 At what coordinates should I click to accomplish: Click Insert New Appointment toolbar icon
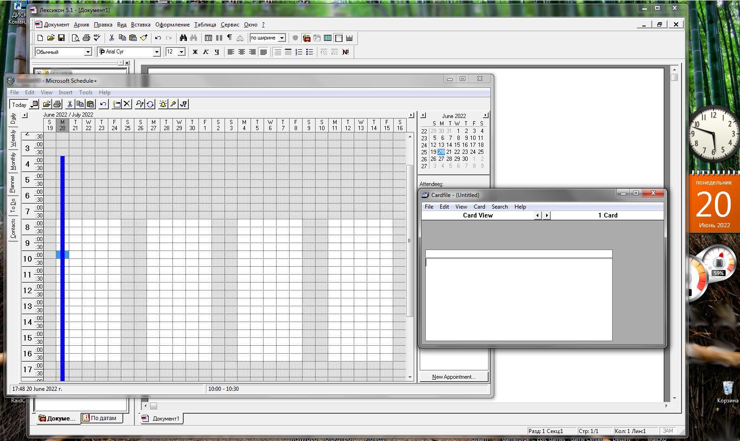[117, 104]
